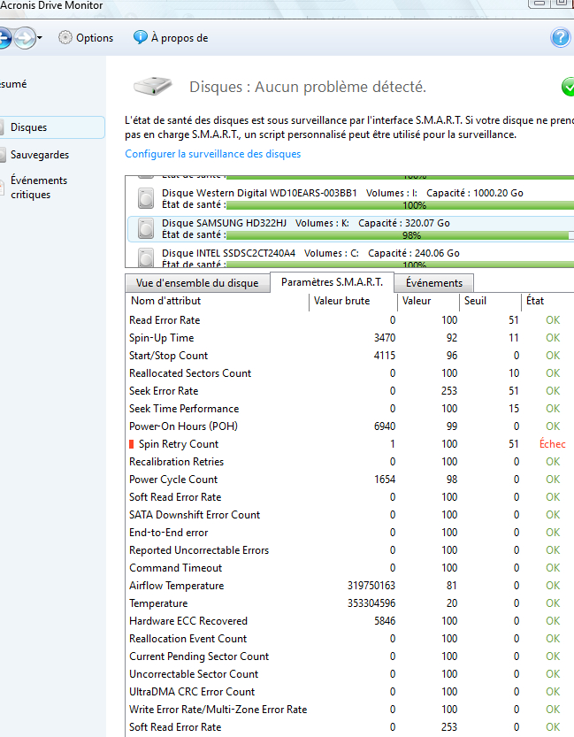Sort by Valeur brute column header
This screenshot has width=574, height=737.
(x=353, y=301)
